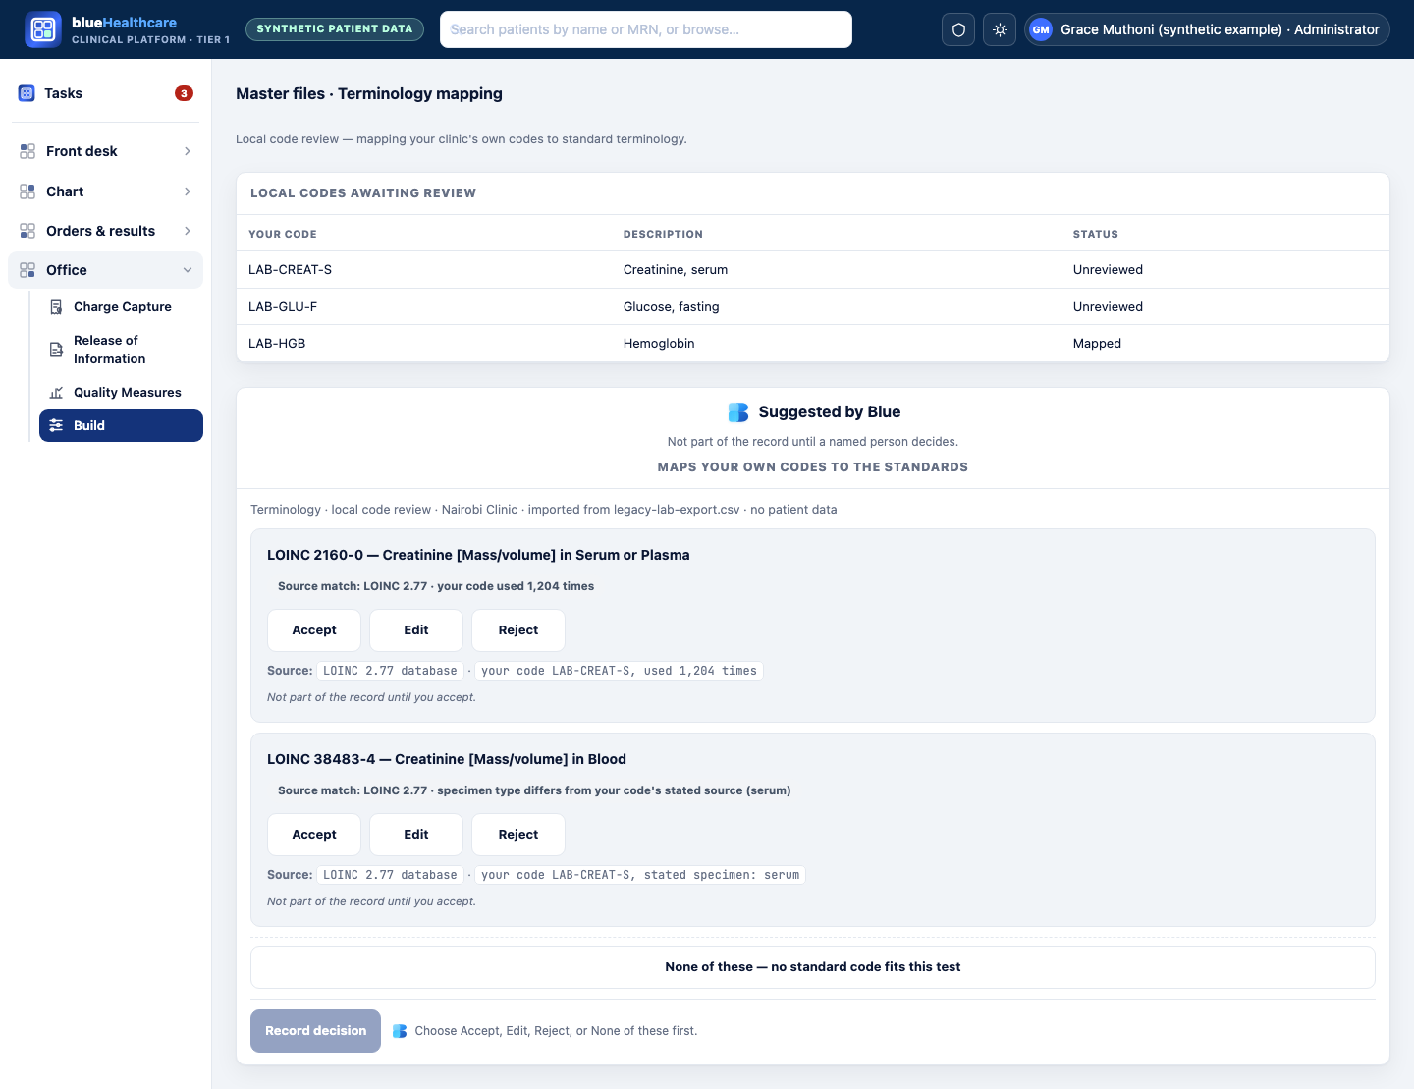Expand the Front desk chevron
The image size is (1414, 1089).
187,151
